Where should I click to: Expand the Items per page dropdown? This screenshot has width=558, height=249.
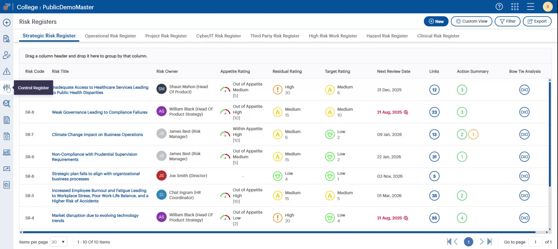(58, 242)
